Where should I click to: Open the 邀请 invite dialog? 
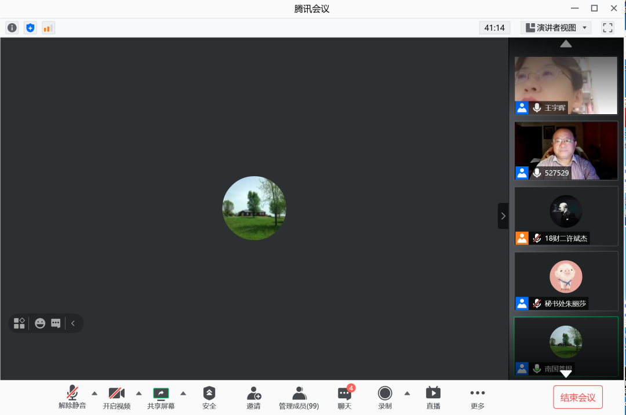(x=253, y=398)
